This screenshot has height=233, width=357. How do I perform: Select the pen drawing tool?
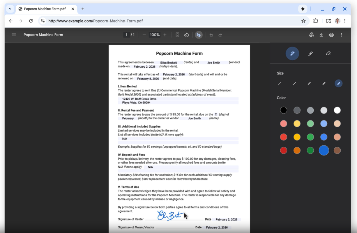[292, 54]
